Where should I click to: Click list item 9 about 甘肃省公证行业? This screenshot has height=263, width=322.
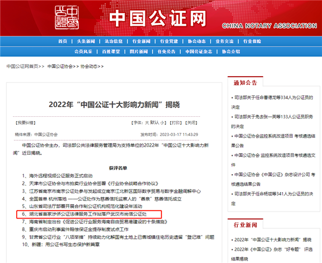(118, 237)
